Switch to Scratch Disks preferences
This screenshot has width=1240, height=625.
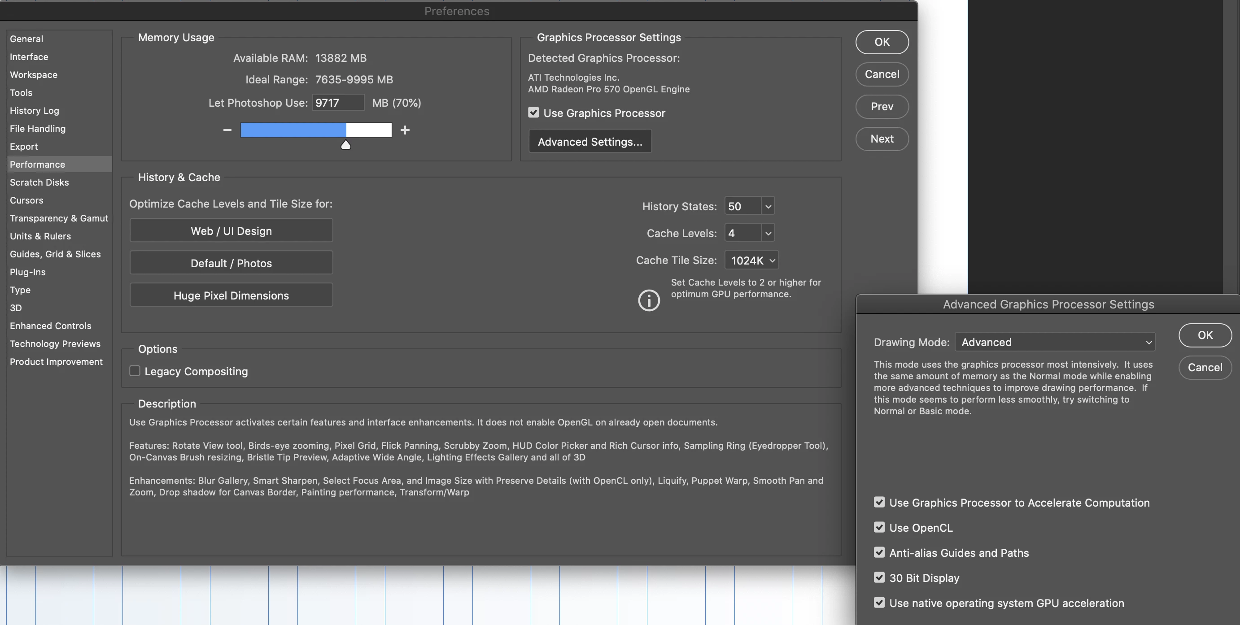[39, 182]
